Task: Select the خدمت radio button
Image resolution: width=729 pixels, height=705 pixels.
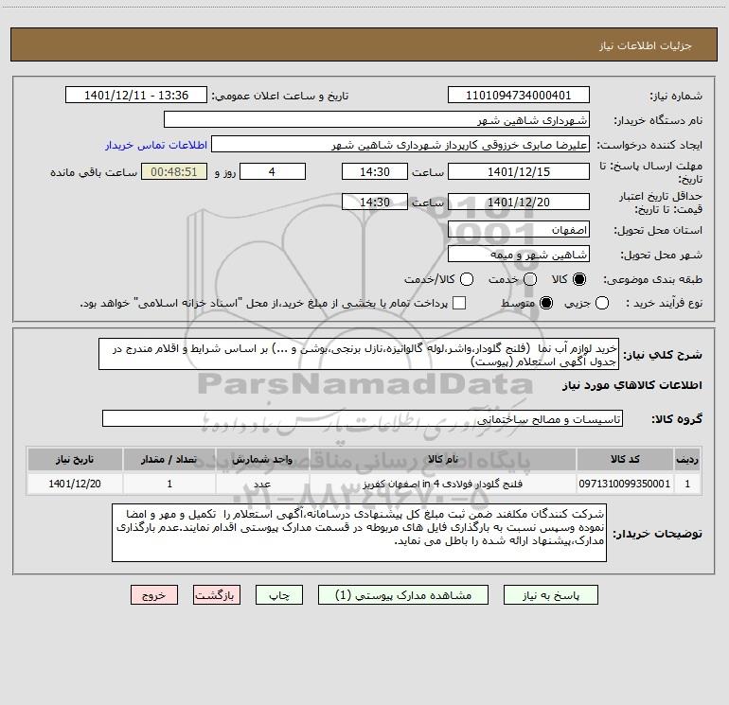Action: (530, 279)
